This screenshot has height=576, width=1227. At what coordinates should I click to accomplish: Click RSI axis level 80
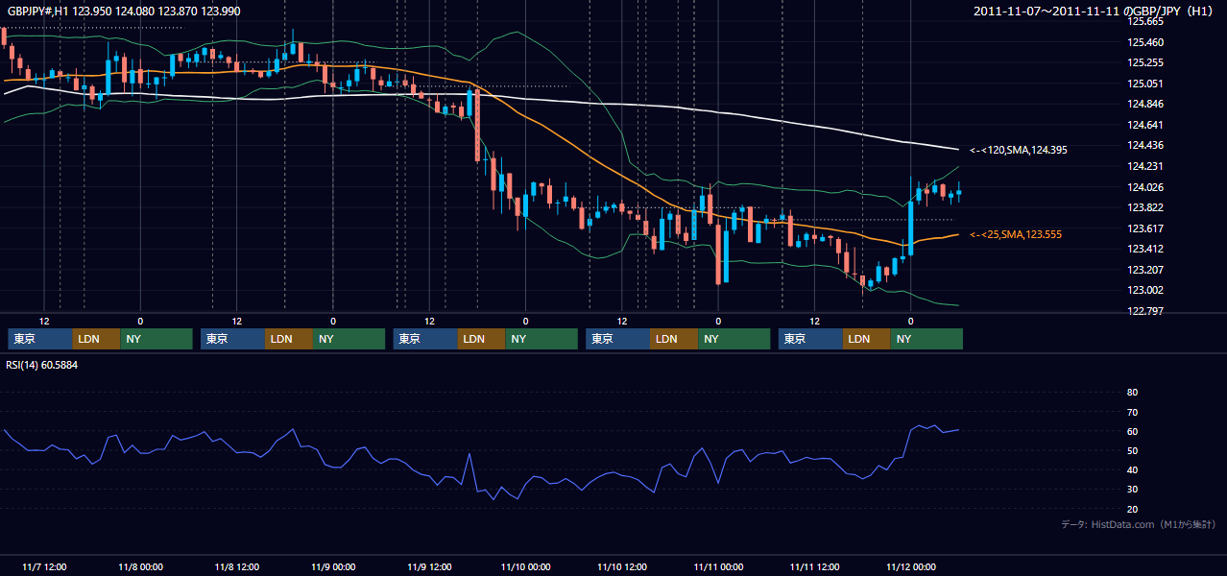tap(1132, 393)
